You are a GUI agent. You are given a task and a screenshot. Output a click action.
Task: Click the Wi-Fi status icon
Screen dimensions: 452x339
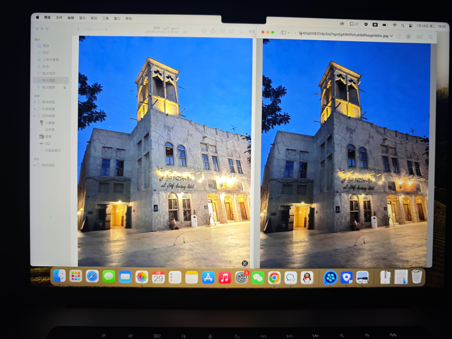pos(394,26)
